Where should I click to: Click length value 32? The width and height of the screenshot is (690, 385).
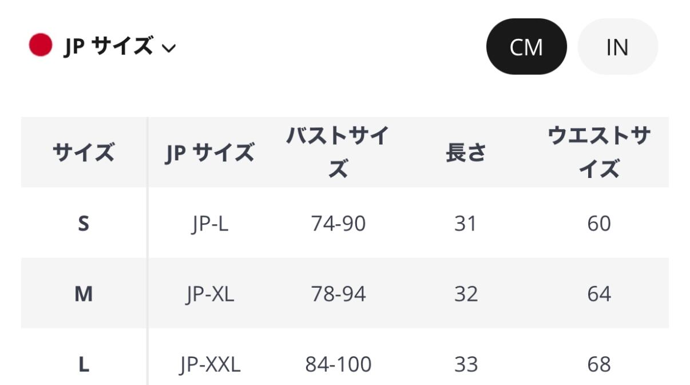click(466, 294)
